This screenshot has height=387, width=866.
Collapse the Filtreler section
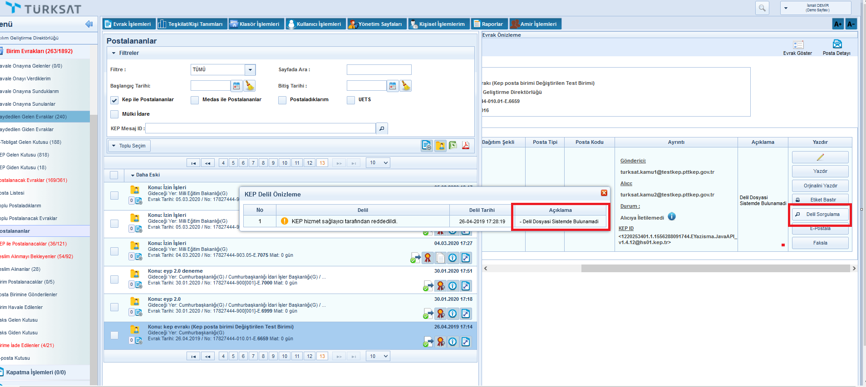[x=114, y=53]
